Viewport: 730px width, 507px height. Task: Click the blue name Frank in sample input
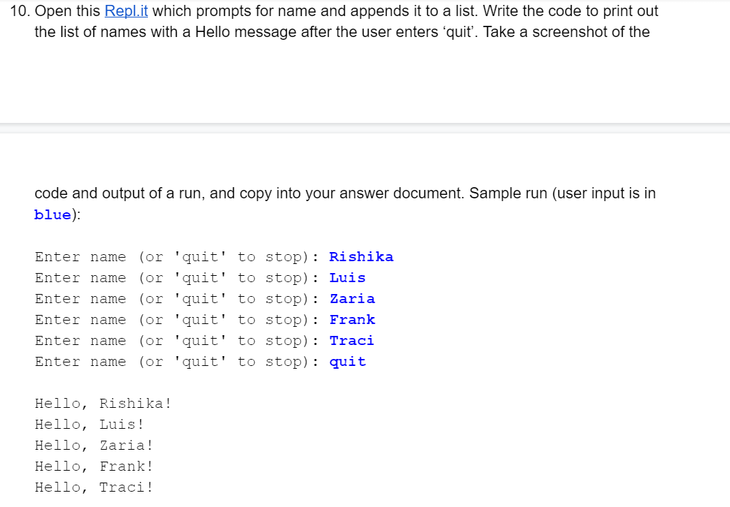pyautogui.click(x=352, y=320)
